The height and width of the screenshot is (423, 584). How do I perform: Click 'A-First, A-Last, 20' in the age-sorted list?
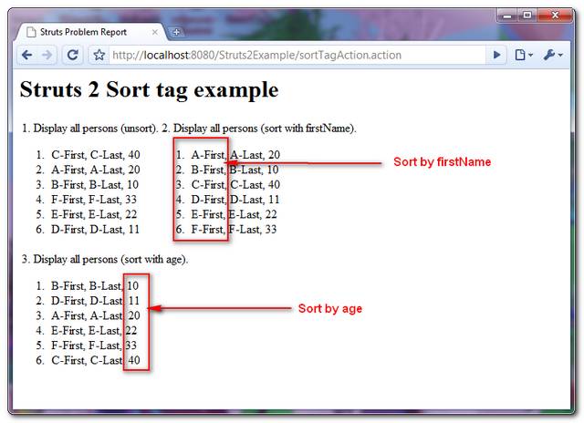[x=96, y=315]
